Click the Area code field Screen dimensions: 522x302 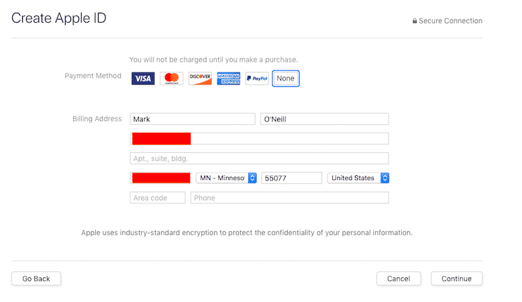click(x=157, y=198)
